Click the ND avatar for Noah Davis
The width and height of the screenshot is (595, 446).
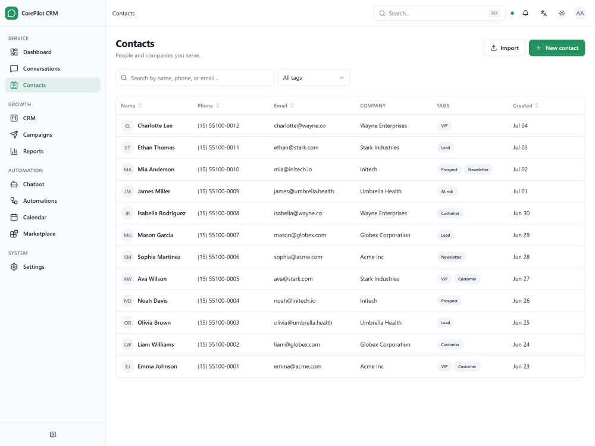127,301
